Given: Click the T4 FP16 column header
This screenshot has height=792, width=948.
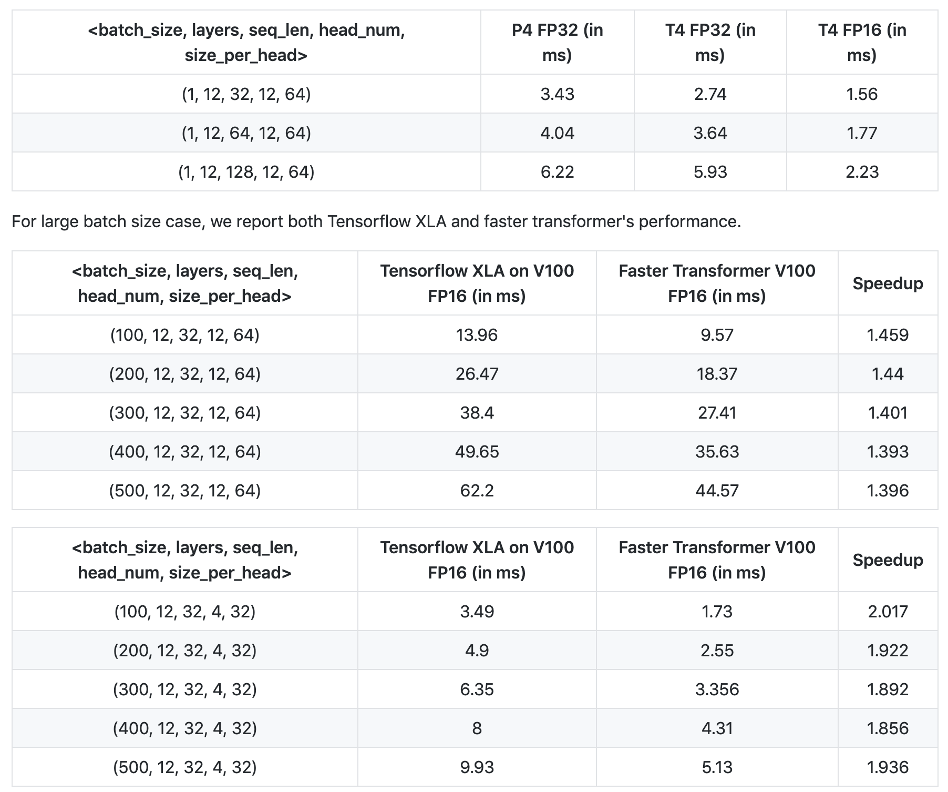Looking at the screenshot, I should [862, 43].
